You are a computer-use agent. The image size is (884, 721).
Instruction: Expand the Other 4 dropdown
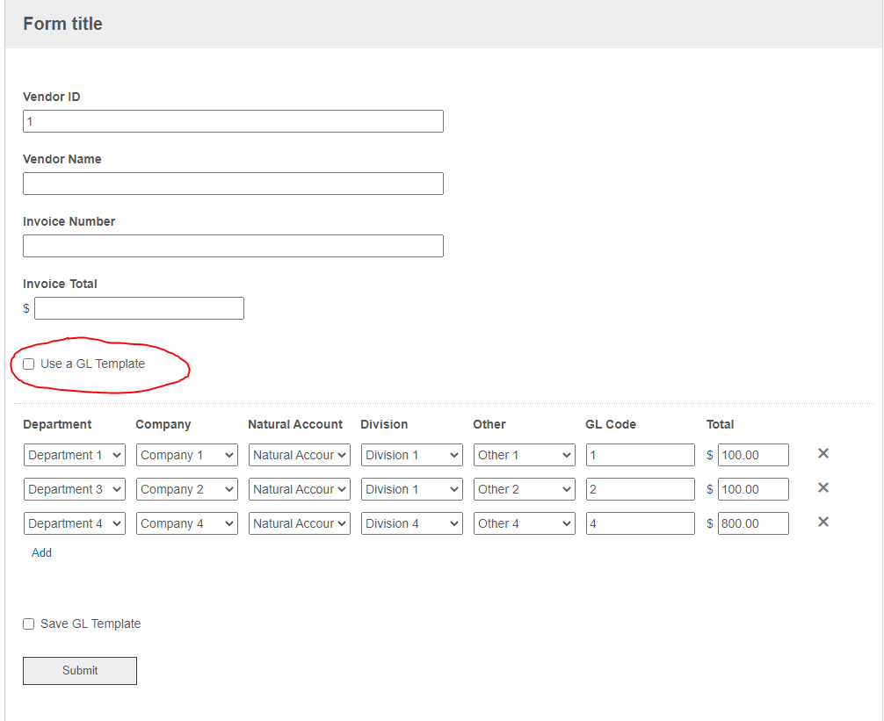(x=525, y=523)
